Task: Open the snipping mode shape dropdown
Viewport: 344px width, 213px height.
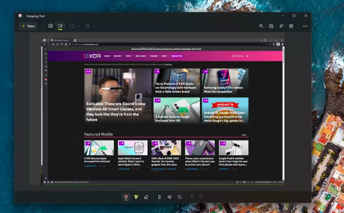Action: [x=74, y=26]
